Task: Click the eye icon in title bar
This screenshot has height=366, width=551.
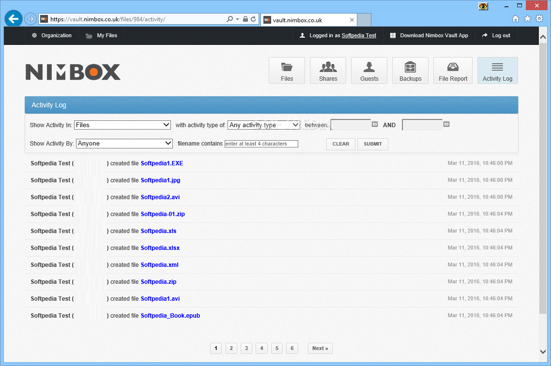Action: pyautogui.click(x=483, y=6)
